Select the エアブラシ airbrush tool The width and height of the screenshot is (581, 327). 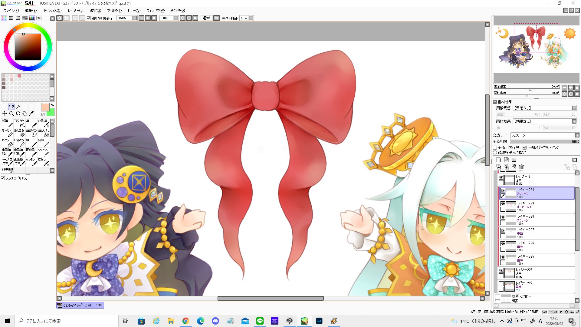(19, 123)
